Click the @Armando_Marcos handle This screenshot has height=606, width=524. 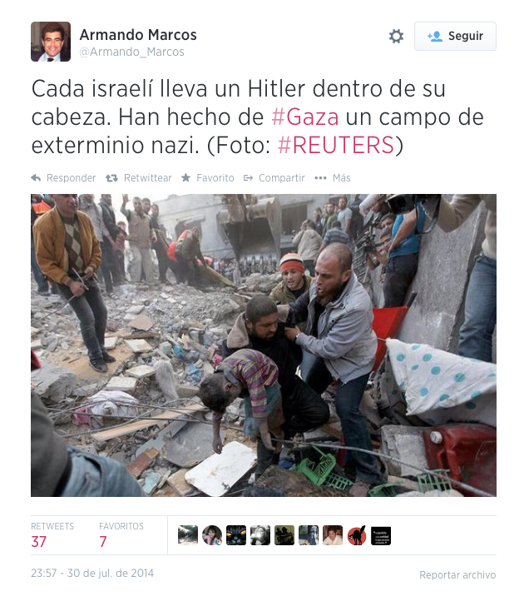[131, 52]
